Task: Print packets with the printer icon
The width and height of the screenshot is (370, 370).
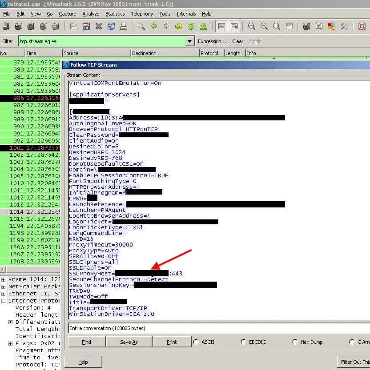Action: point(123,26)
